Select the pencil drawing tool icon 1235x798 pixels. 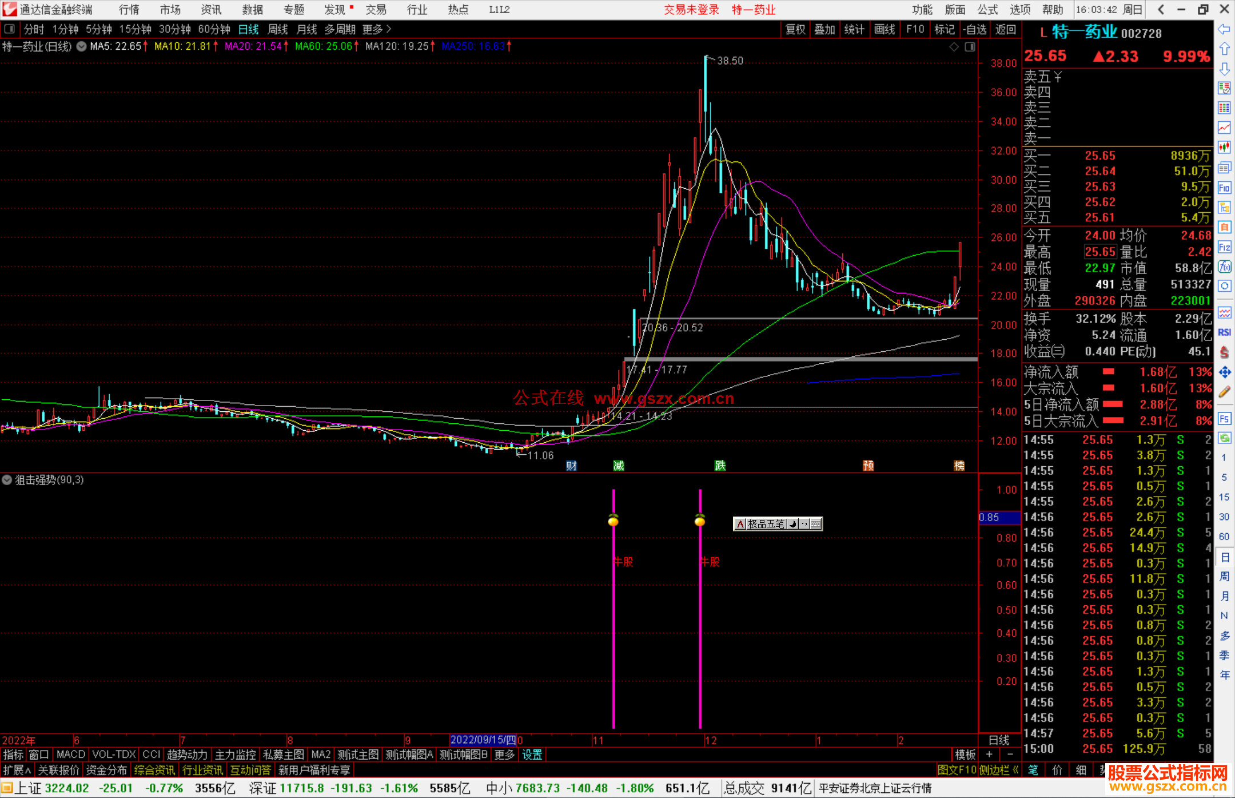coord(1224,392)
